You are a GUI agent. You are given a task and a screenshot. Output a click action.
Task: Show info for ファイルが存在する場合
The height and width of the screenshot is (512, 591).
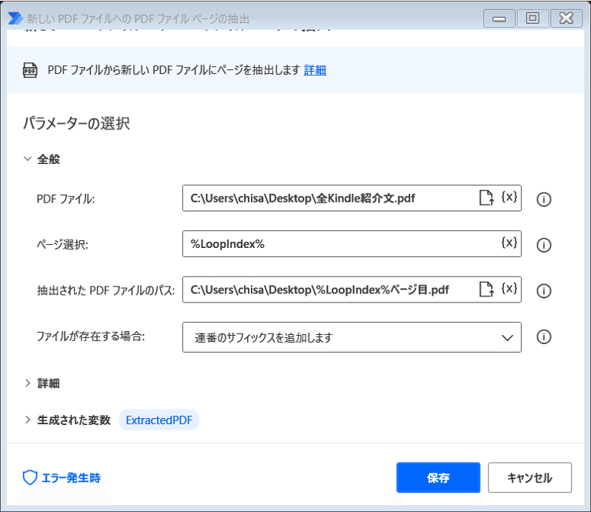(543, 336)
